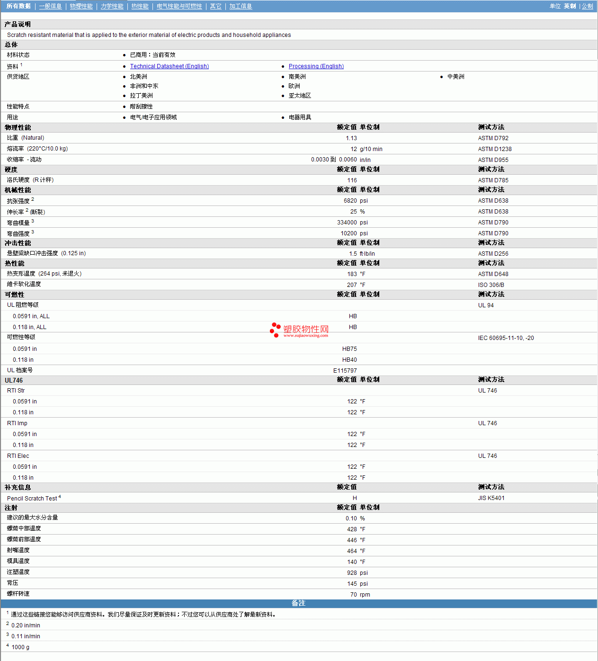This screenshot has height=661, width=598.
Task: Click the 螺杆转速 value 70
Action: pos(354,595)
